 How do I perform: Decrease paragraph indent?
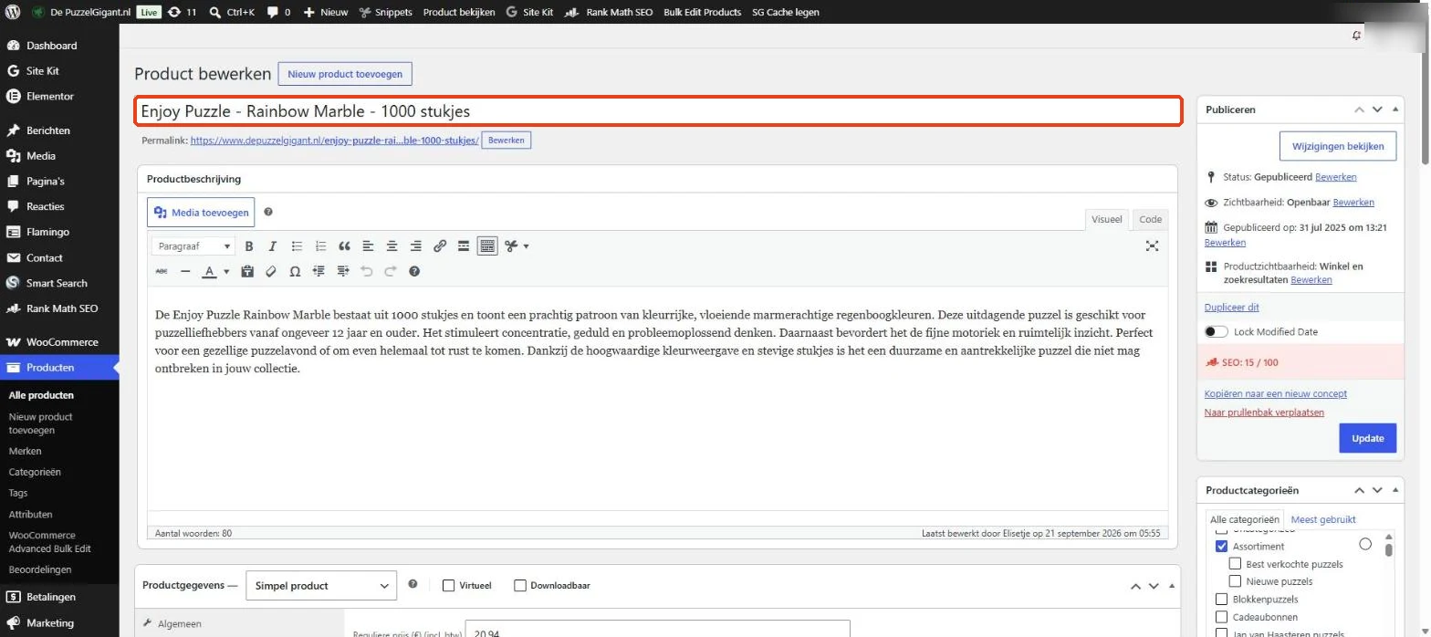pyautogui.click(x=319, y=271)
